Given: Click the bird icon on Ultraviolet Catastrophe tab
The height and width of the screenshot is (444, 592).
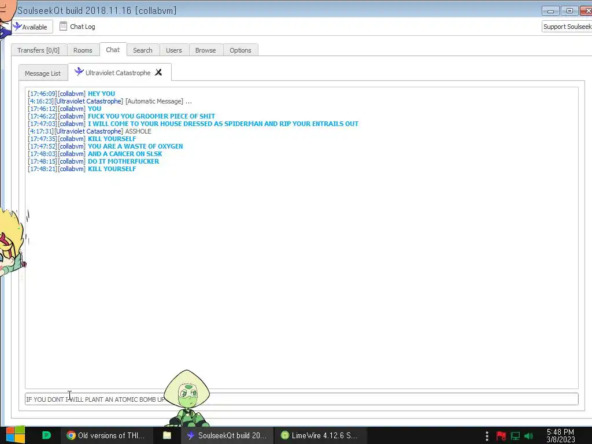Looking at the screenshot, I should [x=79, y=72].
